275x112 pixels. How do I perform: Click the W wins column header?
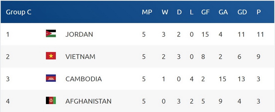(165, 12)
